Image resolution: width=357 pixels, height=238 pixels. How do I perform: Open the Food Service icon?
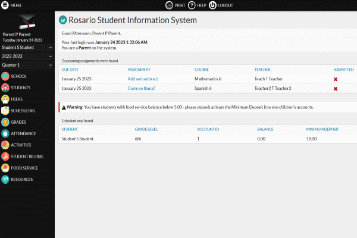coord(5,168)
